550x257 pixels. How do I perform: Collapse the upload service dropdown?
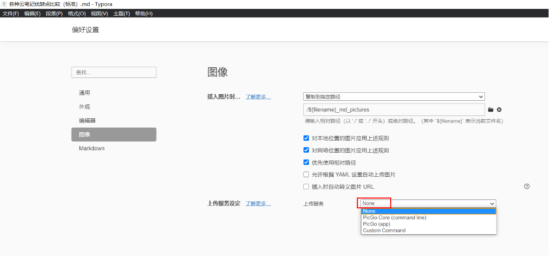[x=428, y=204]
